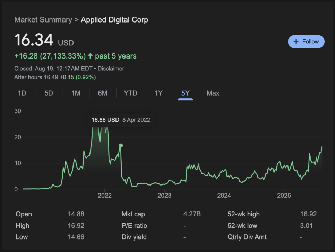
Task: Switch chart to 6M range
Action: (103, 93)
